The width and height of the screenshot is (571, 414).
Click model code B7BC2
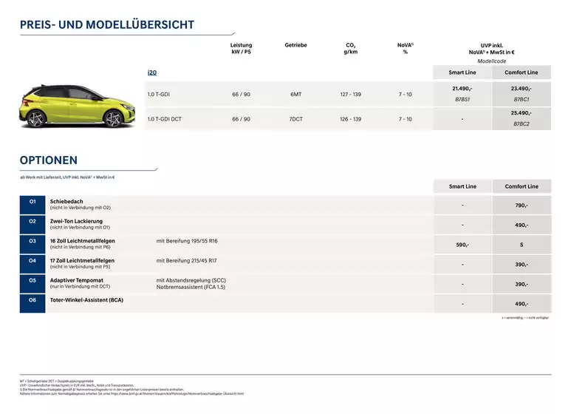pyautogui.click(x=521, y=124)
